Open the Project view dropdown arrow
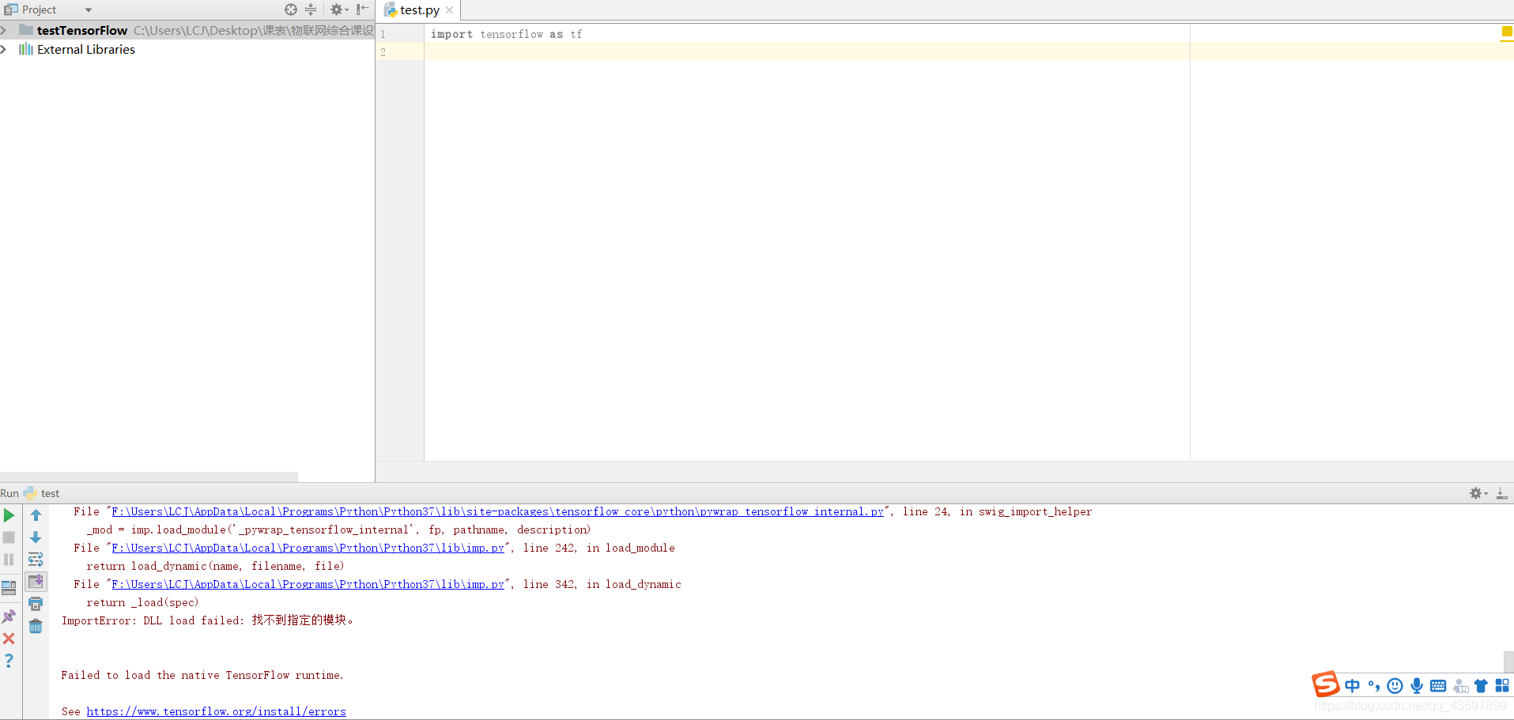The height and width of the screenshot is (720, 1514). (x=89, y=10)
